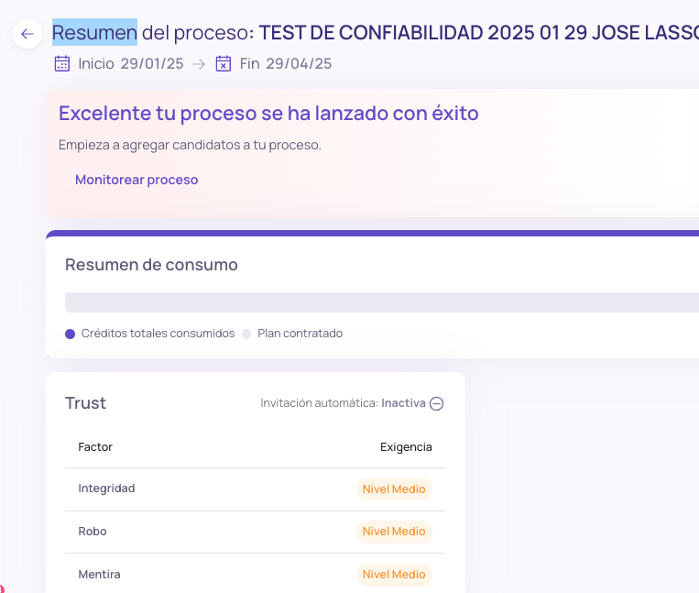Click the Exigencia column header
The image size is (699, 593).
point(406,447)
